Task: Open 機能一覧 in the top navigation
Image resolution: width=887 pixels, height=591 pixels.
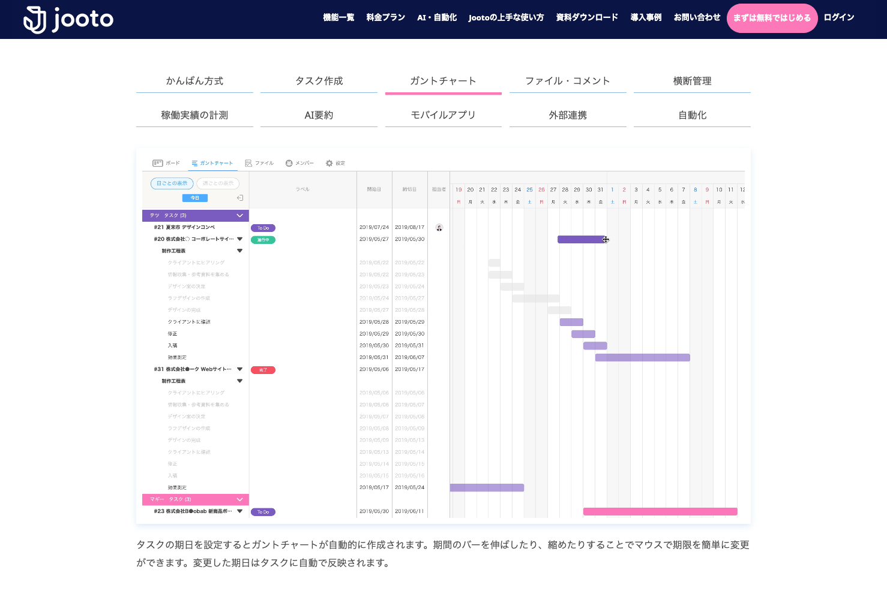Action: pos(338,17)
